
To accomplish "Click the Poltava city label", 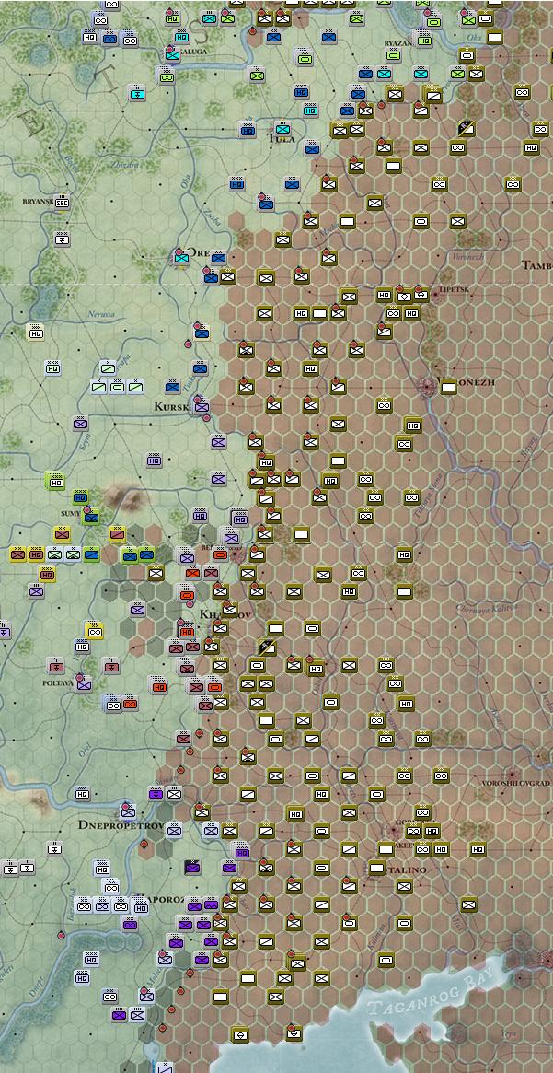I will [x=57, y=682].
